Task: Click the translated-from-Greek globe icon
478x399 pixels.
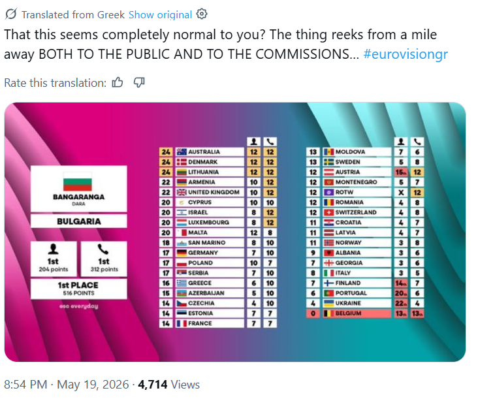Action: pos(11,14)
